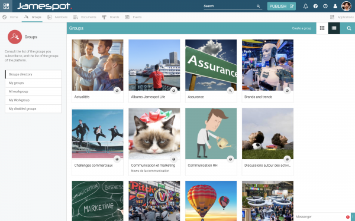355x221 pixels.
Task: Select the Groups tab
Action: coord(33,17)
